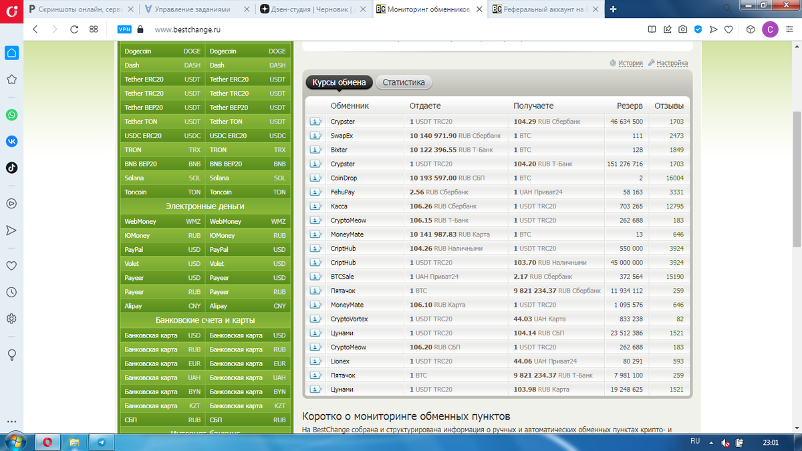Viewport: 802px width, 451px height.
Task: Open the lightbulb tips icon in sidebar
Action: tap(11, 355)
